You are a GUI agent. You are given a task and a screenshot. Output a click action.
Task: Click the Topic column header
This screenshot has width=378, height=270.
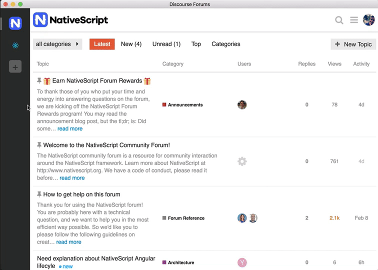point(42,64)
